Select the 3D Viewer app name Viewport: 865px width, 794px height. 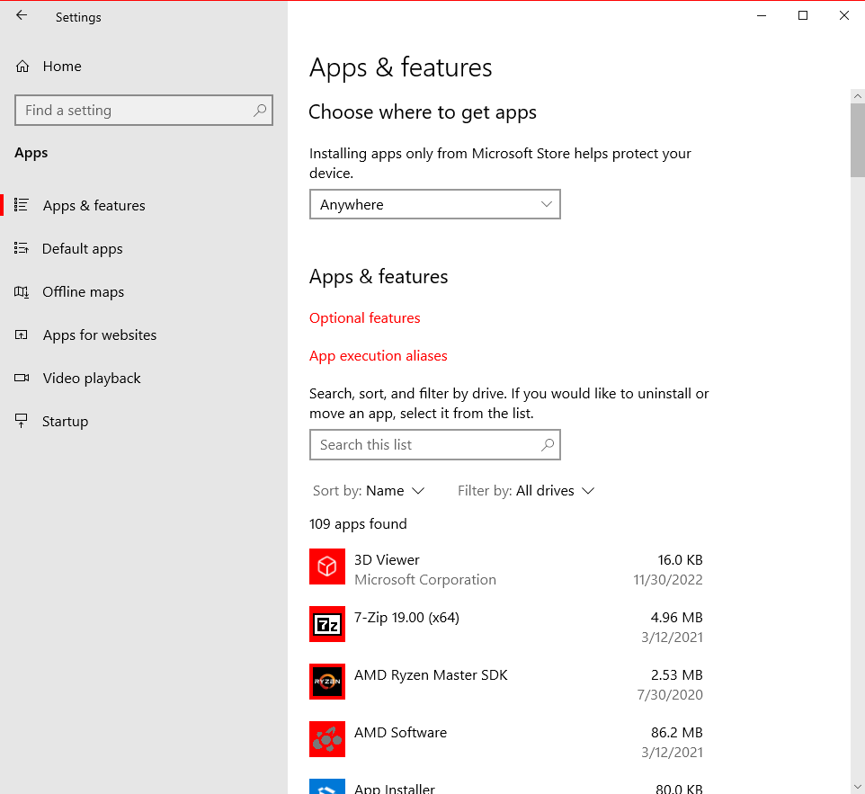pyautogui.click(x=387, y=559)
